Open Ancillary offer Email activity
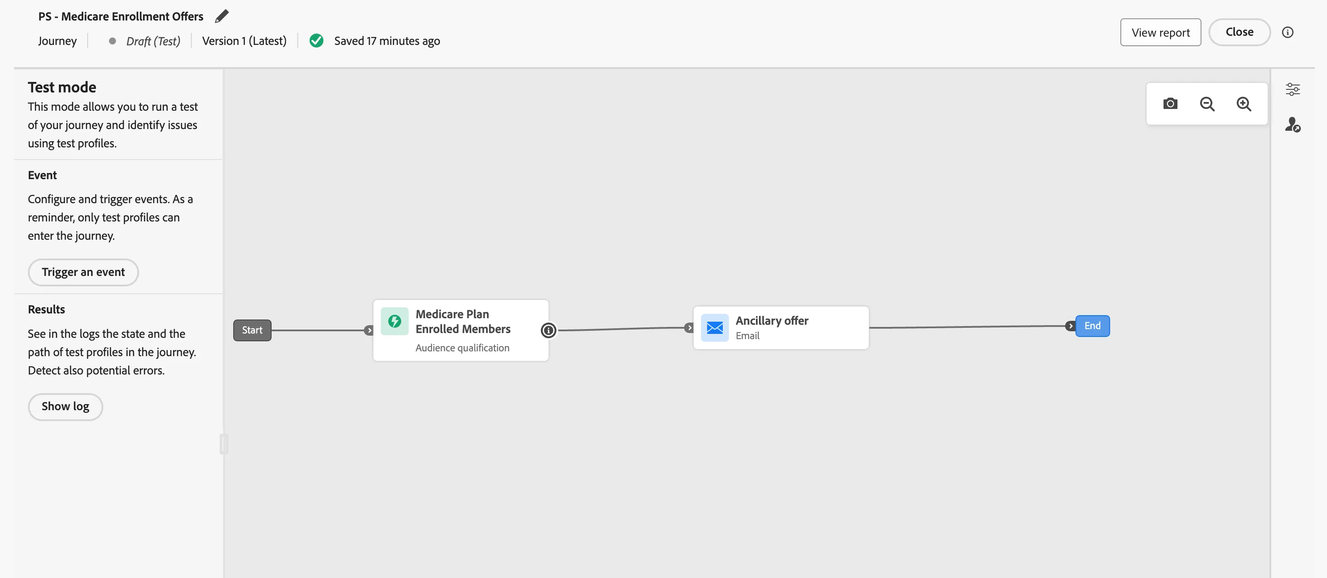 pos(781,328)
